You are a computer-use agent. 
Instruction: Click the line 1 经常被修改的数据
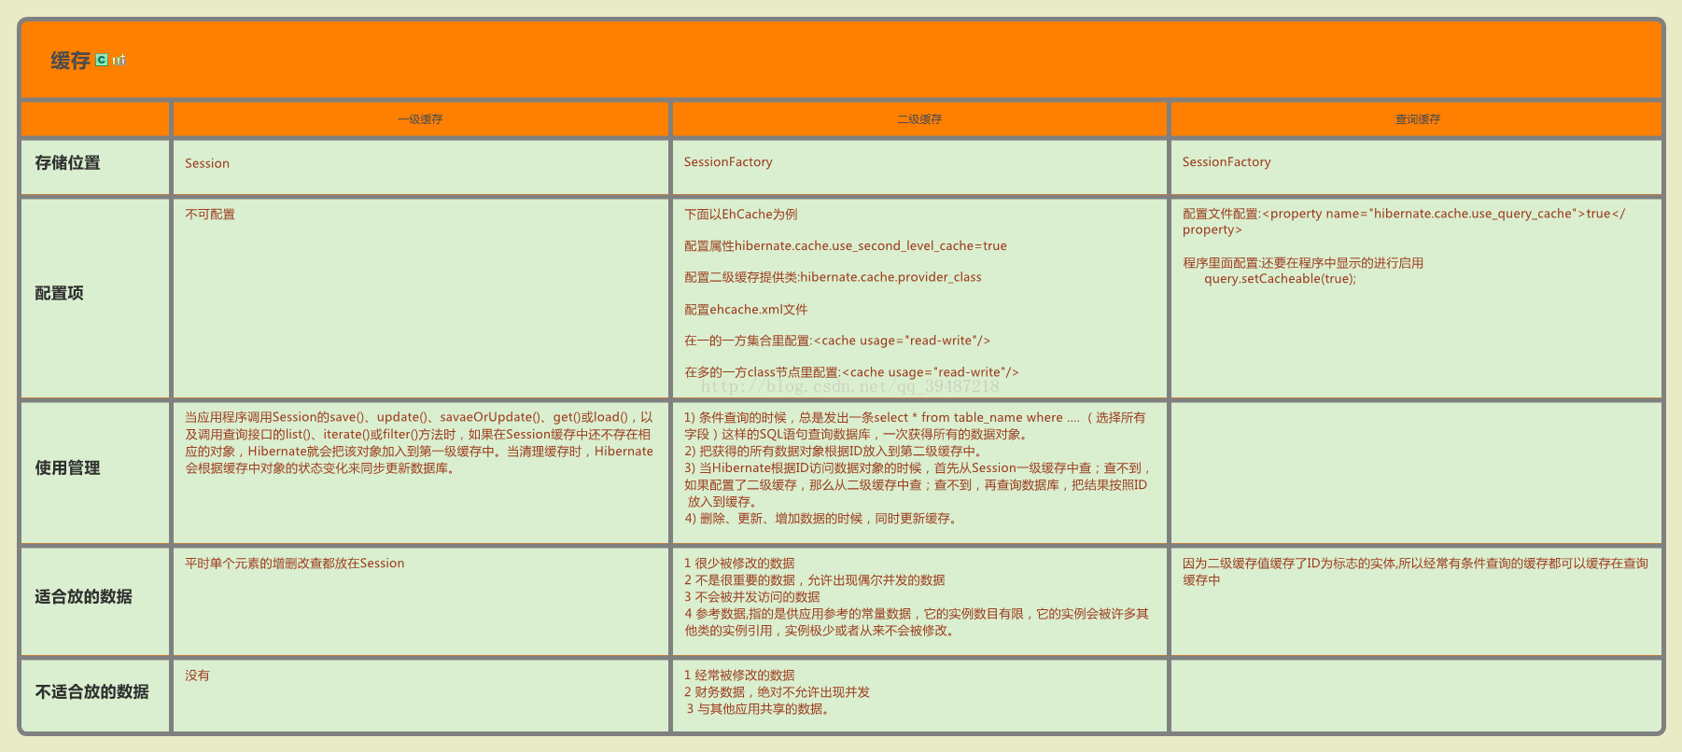click(x=739, y=675)
